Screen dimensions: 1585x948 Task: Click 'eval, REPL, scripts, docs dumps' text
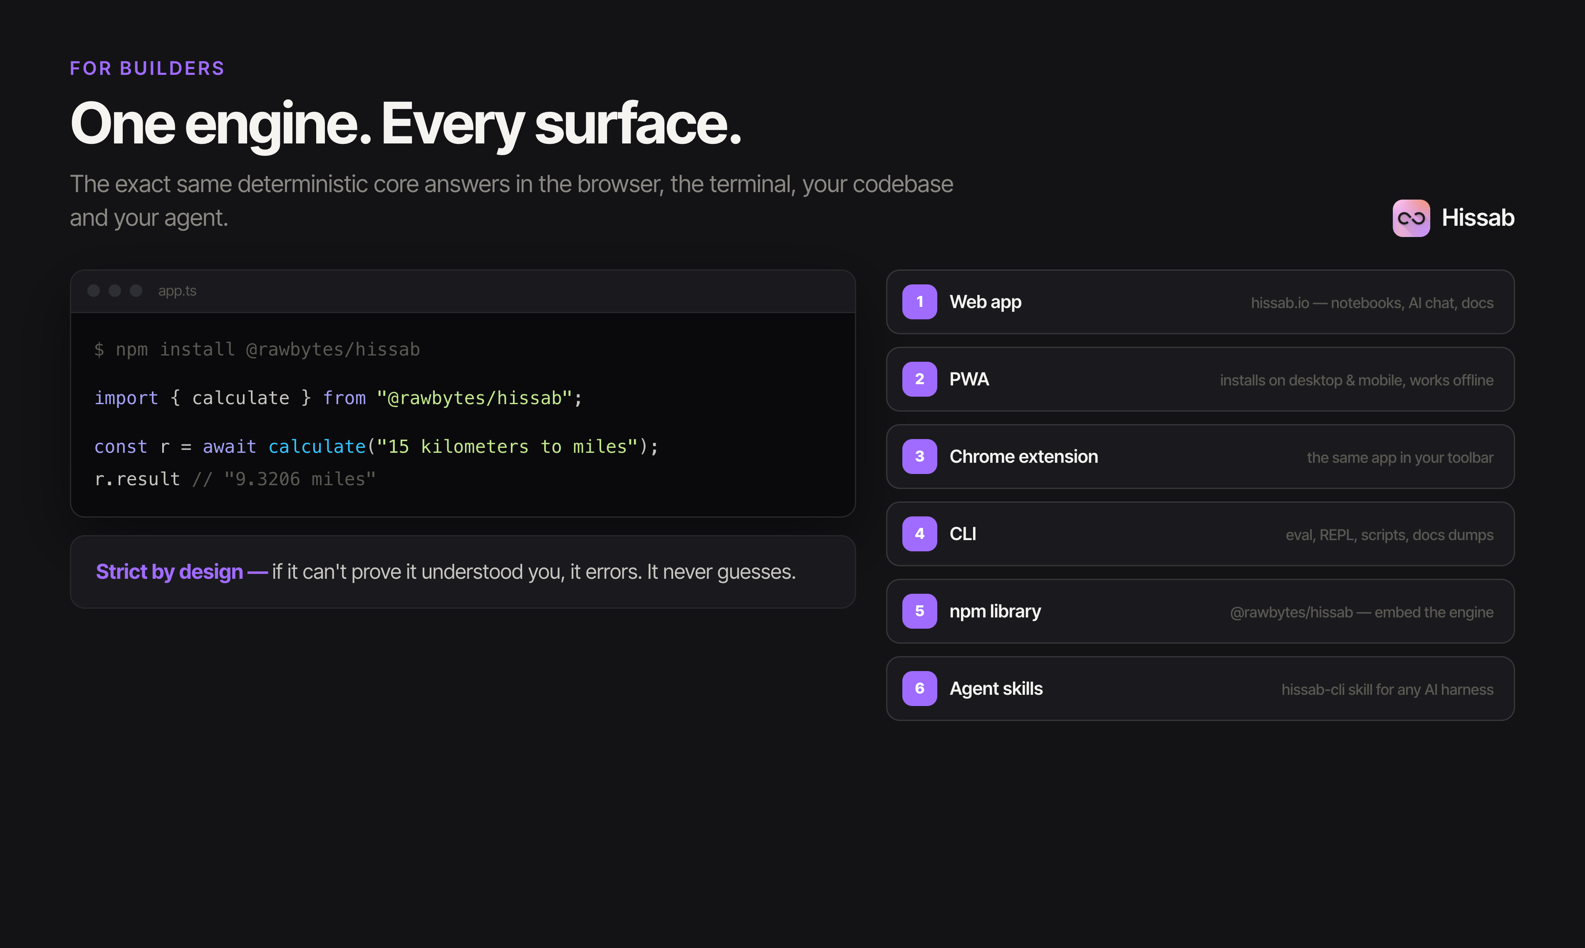(1389, 535)
